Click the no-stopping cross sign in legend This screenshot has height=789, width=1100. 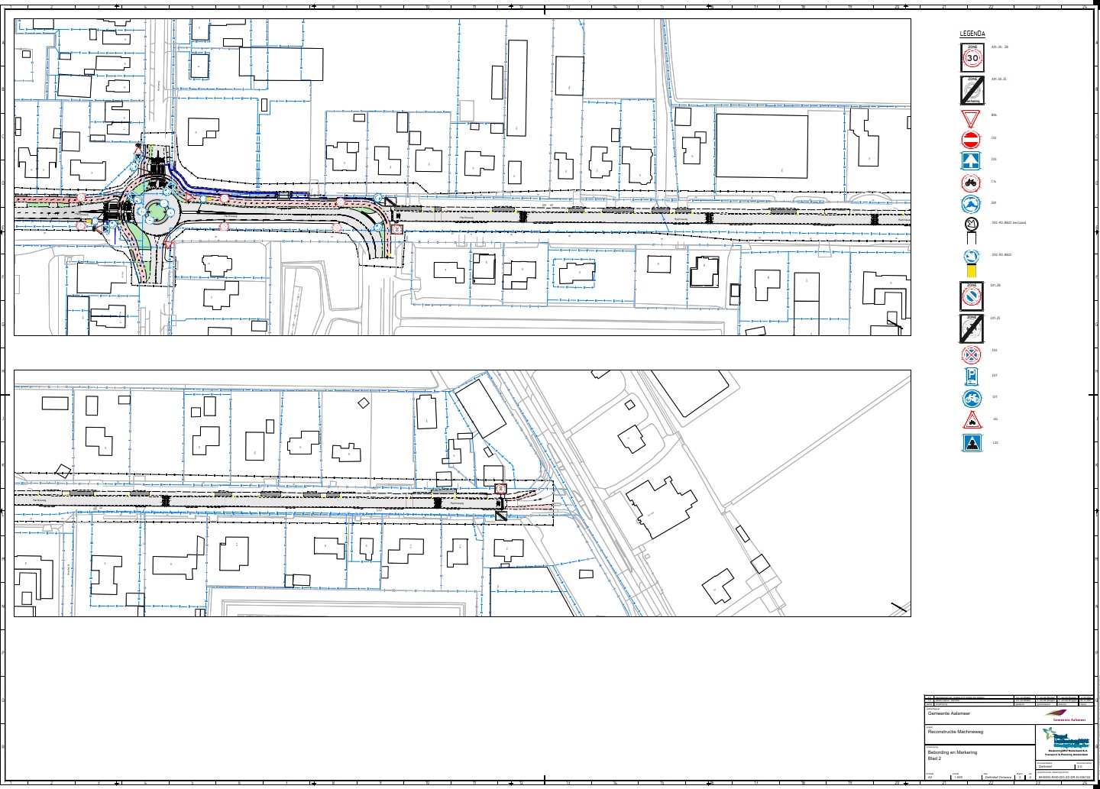click(970, 354)
